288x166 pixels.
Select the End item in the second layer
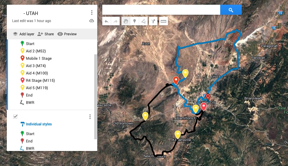pyautogui.click(x=29, y=141)
